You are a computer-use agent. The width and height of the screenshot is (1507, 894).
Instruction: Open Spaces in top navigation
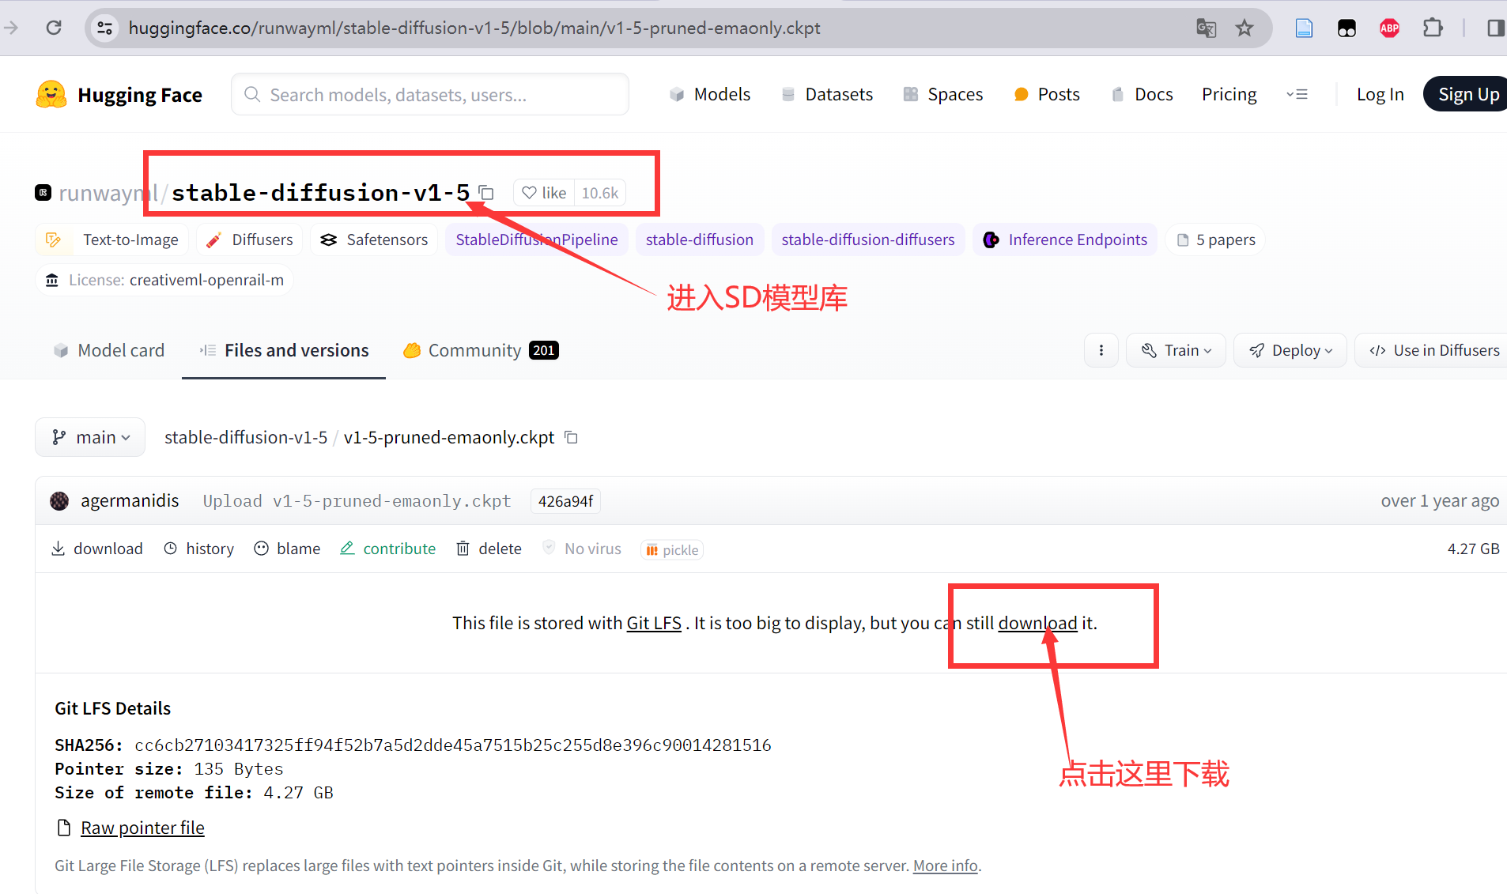click(943, 95)
